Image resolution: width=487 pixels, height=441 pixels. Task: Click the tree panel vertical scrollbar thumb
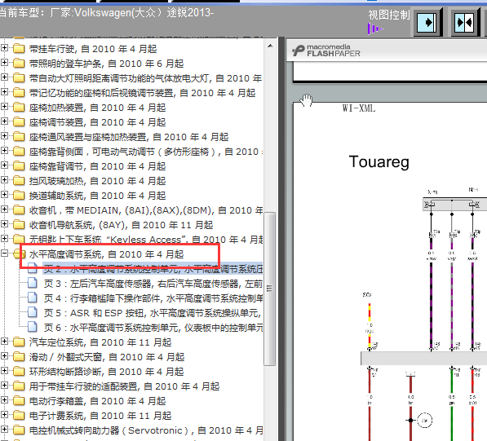click(x=269, y=289)
